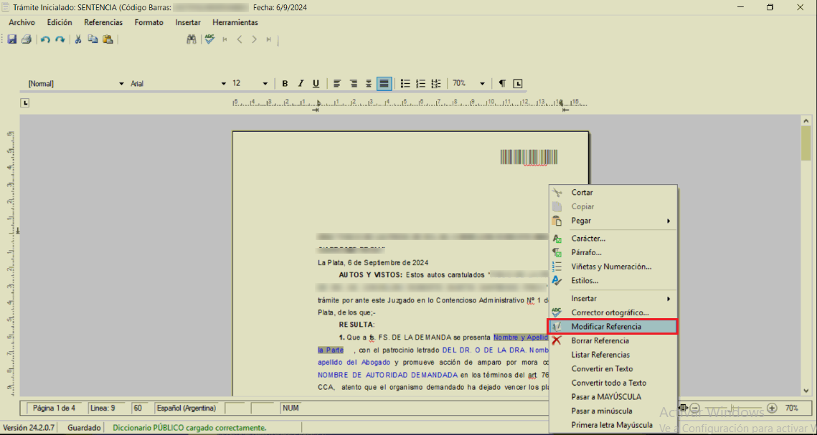
Task: Print the document using the printer icon
Action: pos(27,39)
